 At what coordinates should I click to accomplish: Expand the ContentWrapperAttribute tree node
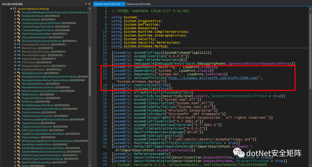tap(15, 30)
